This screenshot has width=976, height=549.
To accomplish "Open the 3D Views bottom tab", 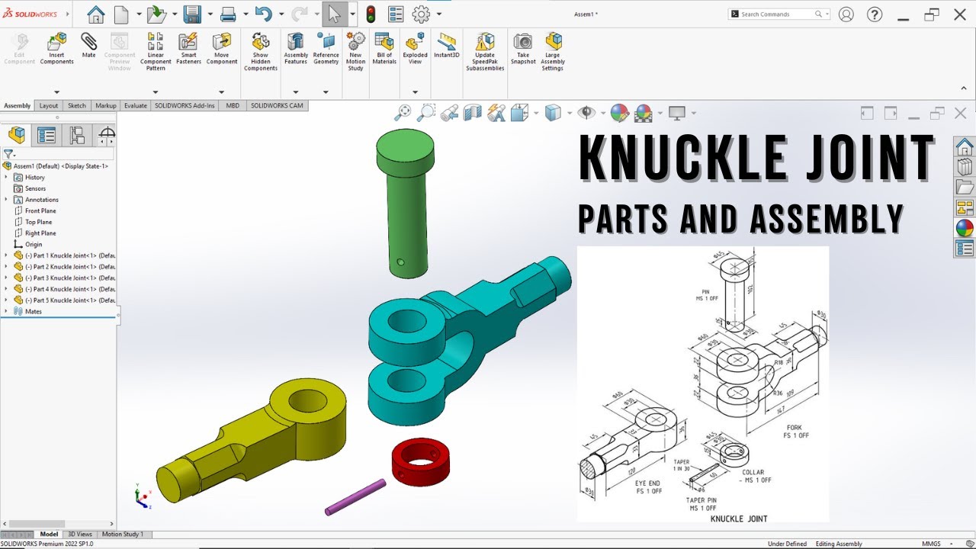I will 80,535.
